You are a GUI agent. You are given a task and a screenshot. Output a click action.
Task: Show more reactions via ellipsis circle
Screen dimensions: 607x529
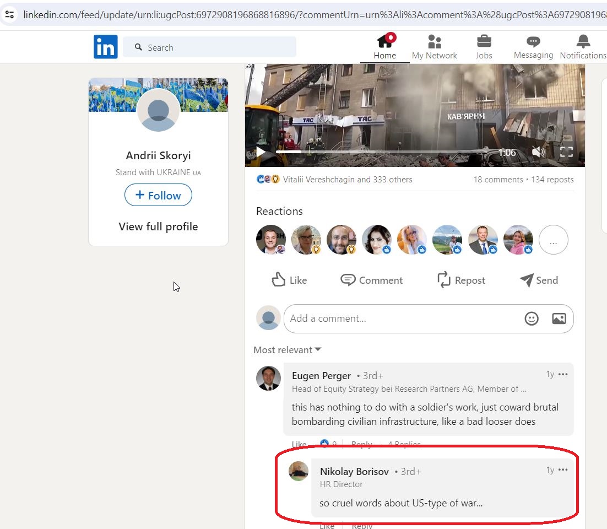click(554, 240)
